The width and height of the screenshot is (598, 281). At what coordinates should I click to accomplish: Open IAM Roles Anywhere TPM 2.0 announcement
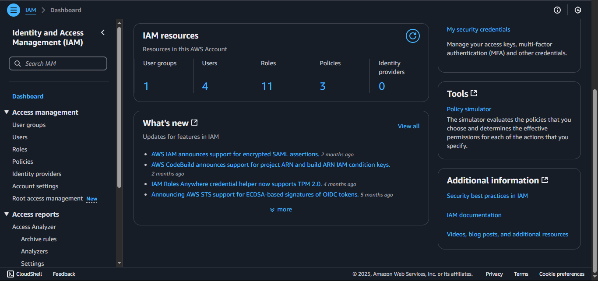pyautogui.click(x=236, y=184)
